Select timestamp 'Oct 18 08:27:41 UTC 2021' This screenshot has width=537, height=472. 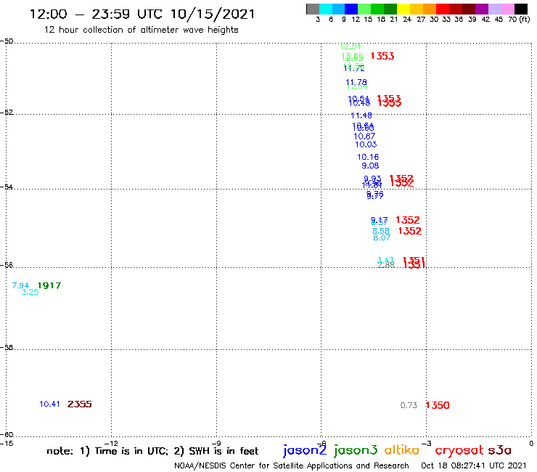click(x=474, y=466)
